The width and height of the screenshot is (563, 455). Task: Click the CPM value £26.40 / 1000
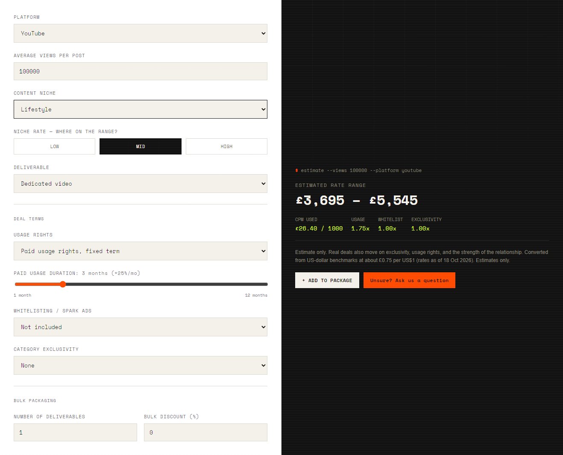pyautogui.click(x=319, y=229)
